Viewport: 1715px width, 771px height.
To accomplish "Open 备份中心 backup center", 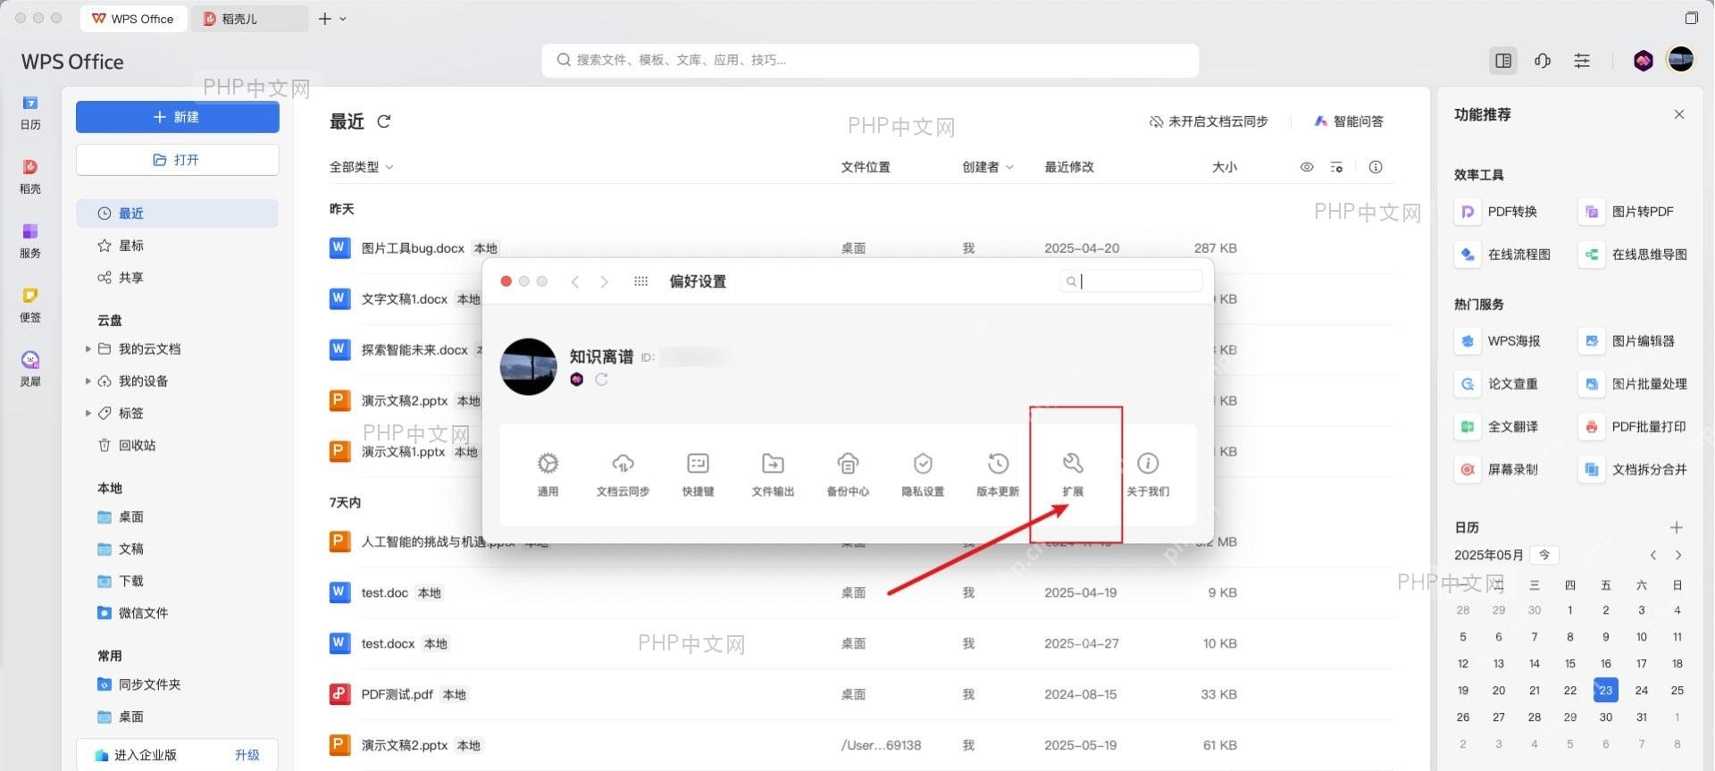I will coord(848,473).
